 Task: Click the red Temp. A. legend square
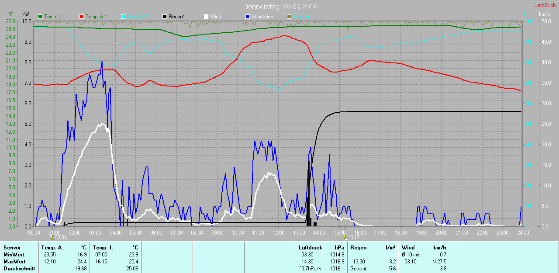[x=82, y=16]
